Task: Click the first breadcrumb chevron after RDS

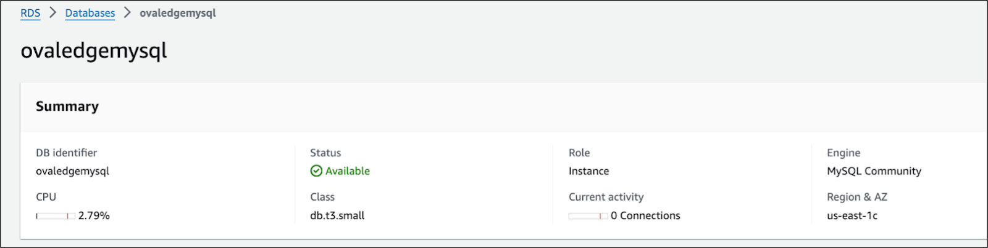Action: (53, 13)
